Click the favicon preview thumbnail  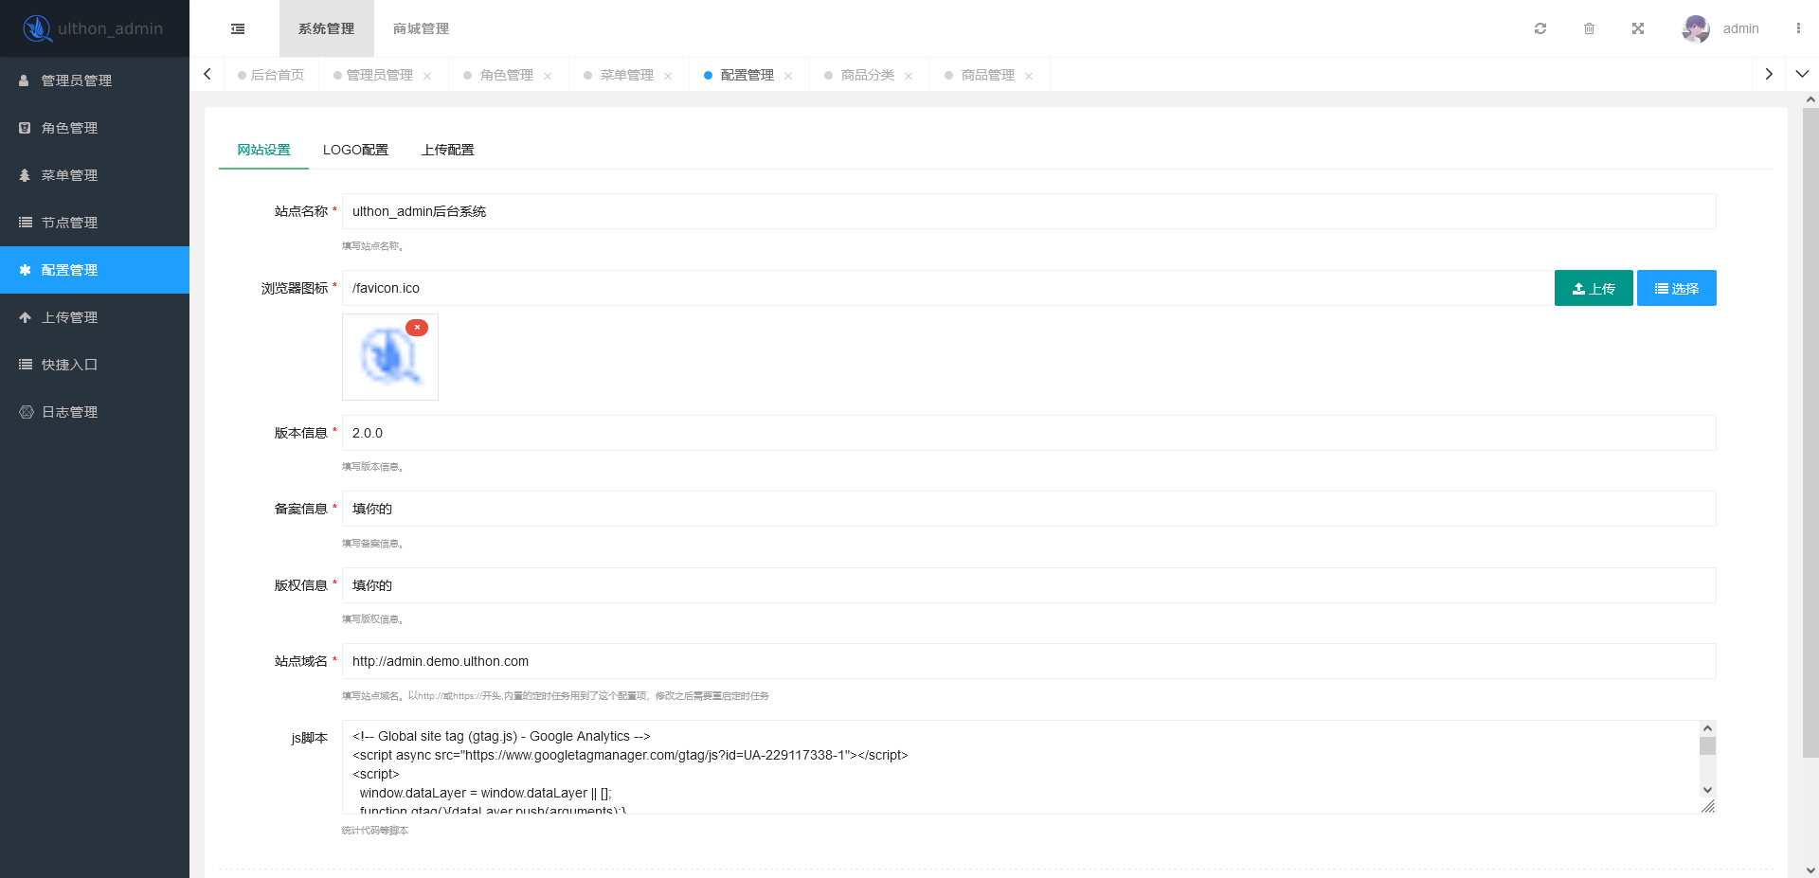point(390,357)
